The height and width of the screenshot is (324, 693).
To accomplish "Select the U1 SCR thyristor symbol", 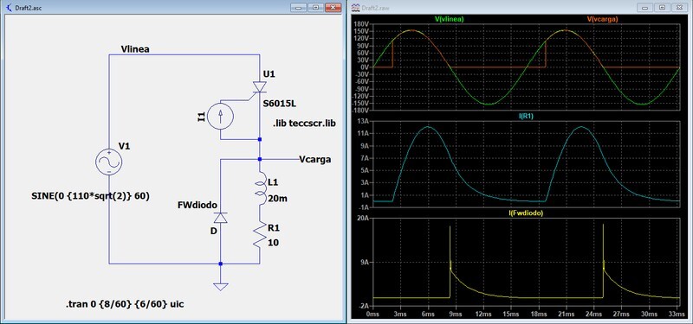I will (x=259, y=86).
